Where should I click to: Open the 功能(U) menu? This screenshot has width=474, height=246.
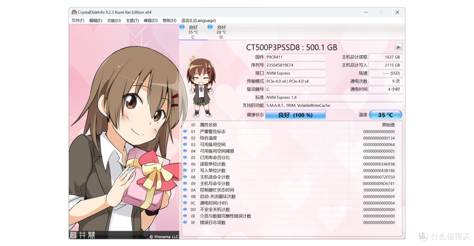[x=114, y=21]
